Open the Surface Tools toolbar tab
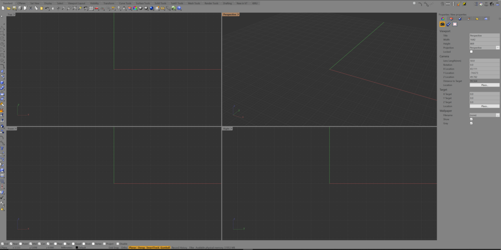This screenshot has width=501, height=250. click(x=143, y=3)
